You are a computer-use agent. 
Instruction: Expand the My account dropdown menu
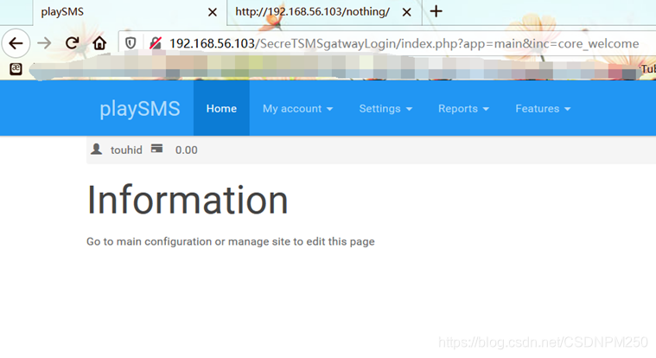pyautogui.click(x=297, y=108)
